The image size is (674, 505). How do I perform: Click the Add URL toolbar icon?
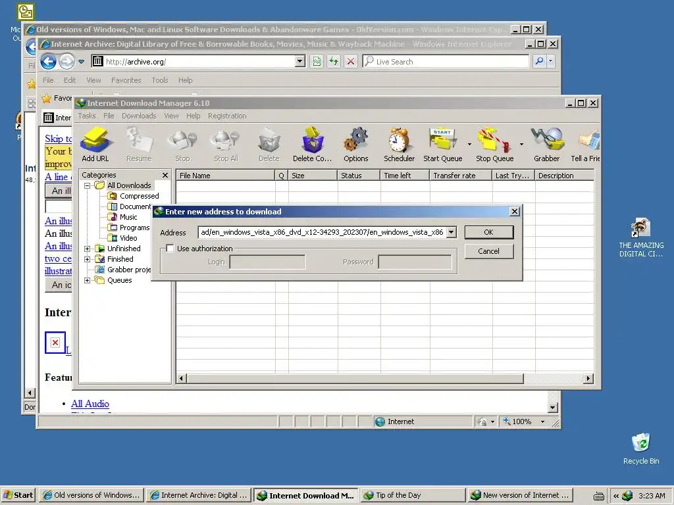95,144
